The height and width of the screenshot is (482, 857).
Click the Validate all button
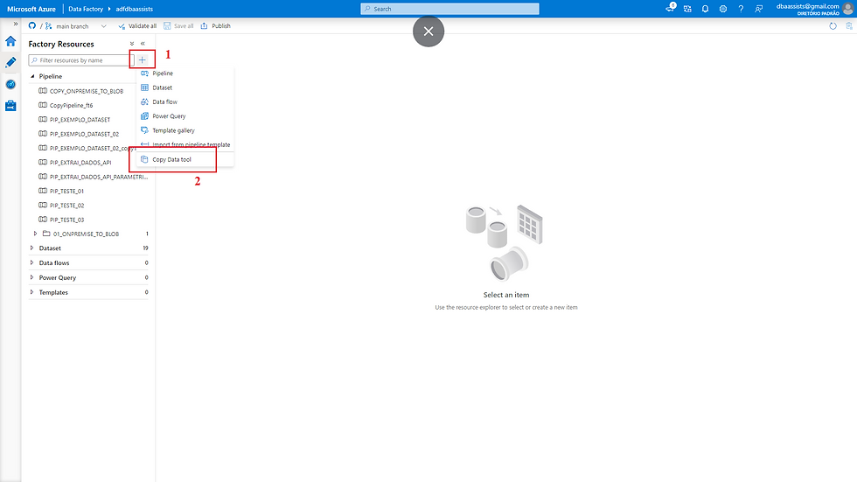137,25
